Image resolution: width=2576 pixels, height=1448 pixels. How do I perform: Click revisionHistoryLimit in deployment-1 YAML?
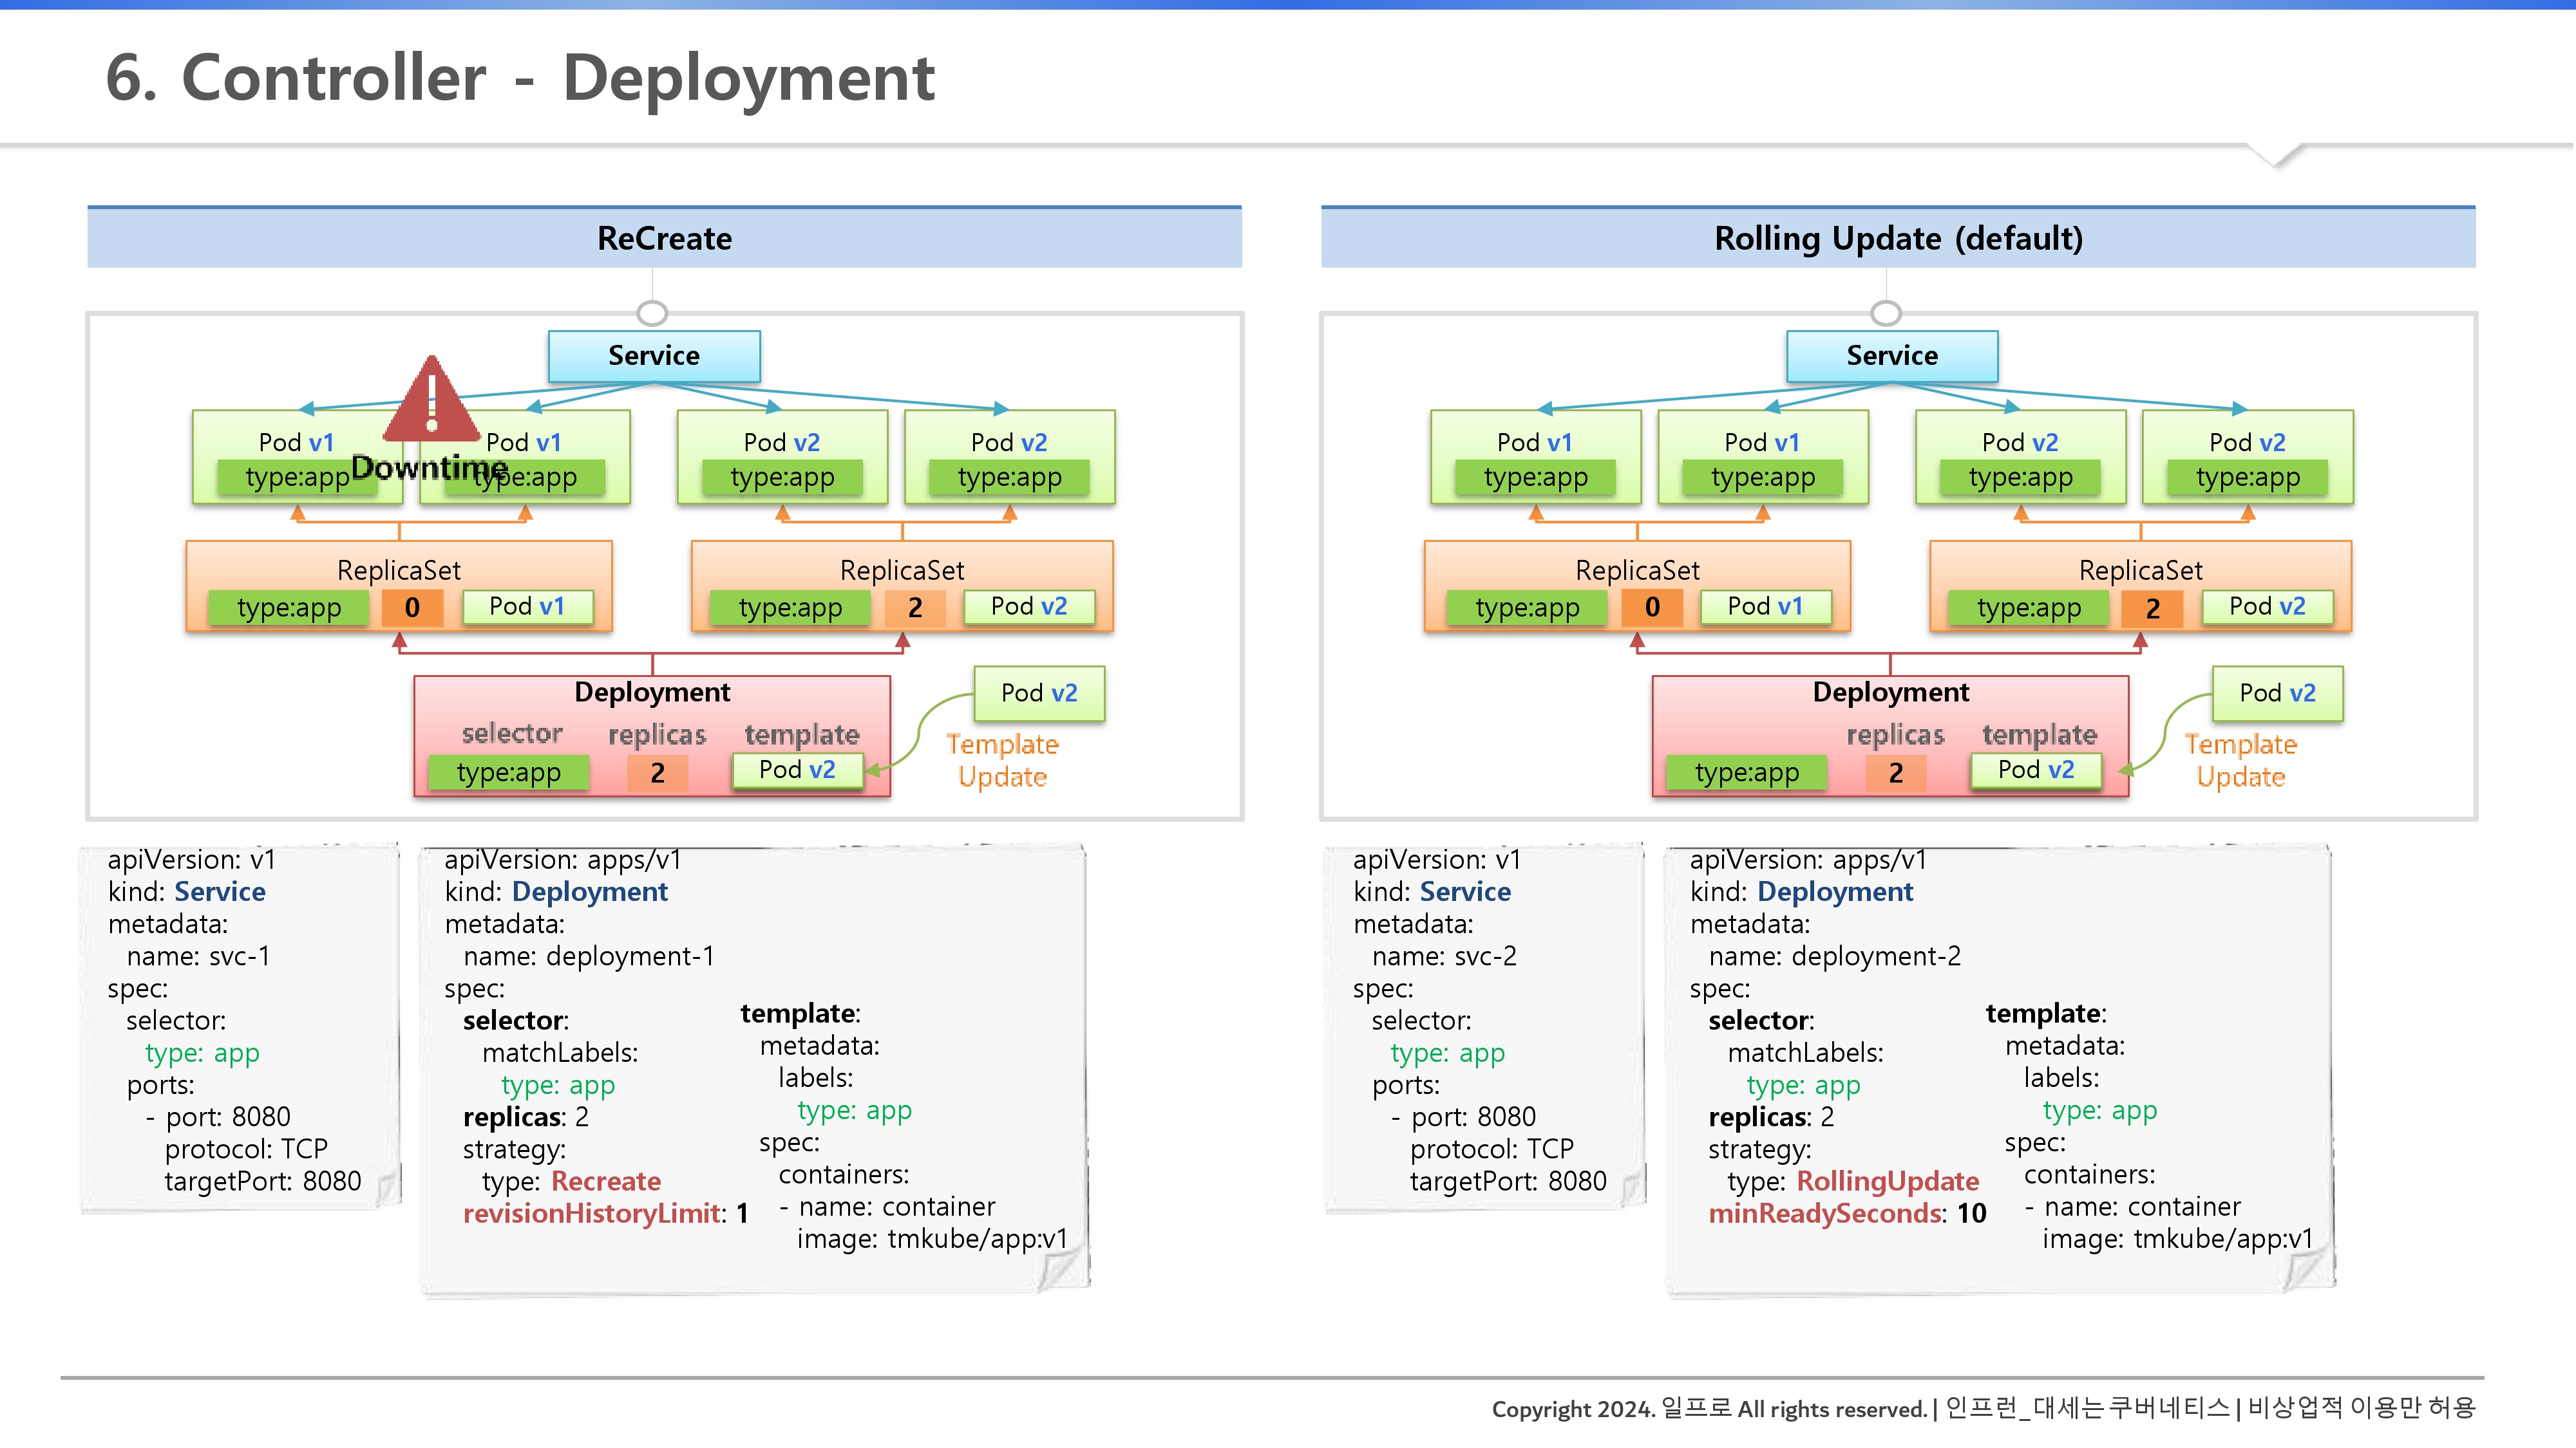pyautogui.click(x=593, y=1213)
